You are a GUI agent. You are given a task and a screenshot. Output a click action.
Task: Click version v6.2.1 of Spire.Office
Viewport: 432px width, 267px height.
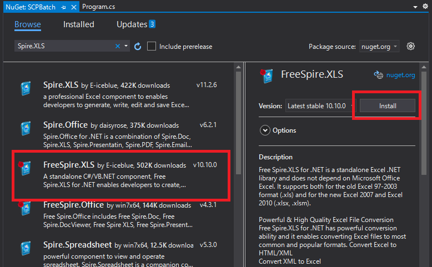point(208,125)
